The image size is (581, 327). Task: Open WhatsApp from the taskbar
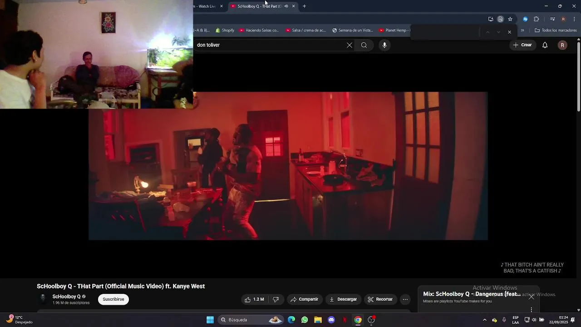click(305, 320)
